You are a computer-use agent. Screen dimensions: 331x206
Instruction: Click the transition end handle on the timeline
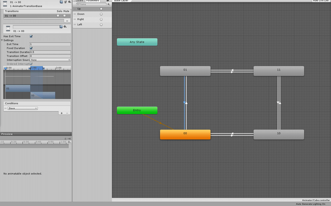click(44, 68)
